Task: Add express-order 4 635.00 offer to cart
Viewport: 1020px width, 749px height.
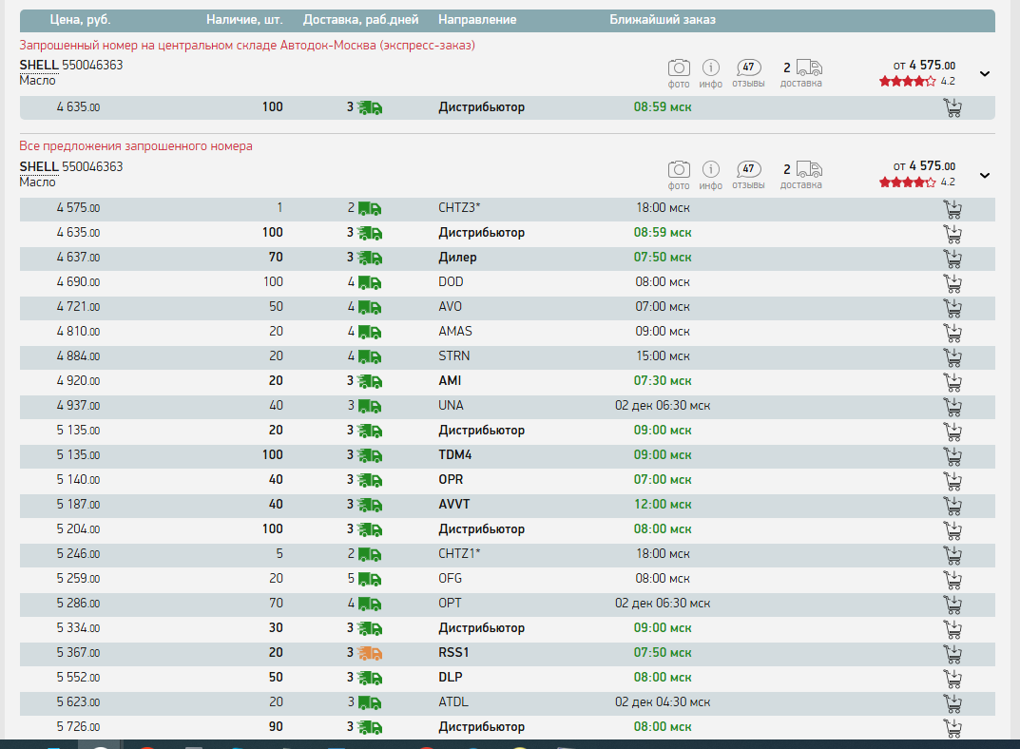Action: pos(953,108)
